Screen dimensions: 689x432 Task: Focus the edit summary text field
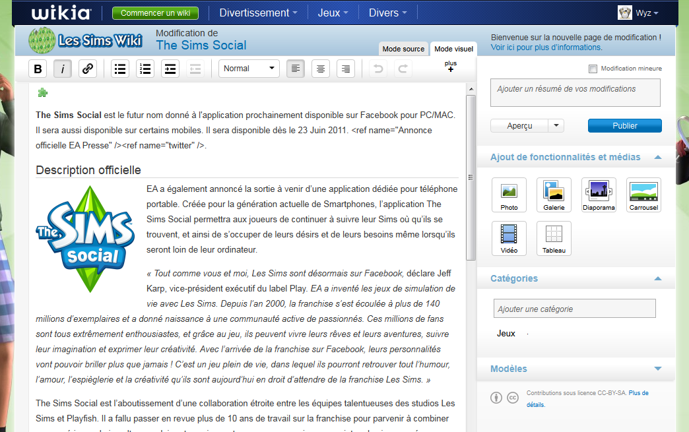(575, 92)
